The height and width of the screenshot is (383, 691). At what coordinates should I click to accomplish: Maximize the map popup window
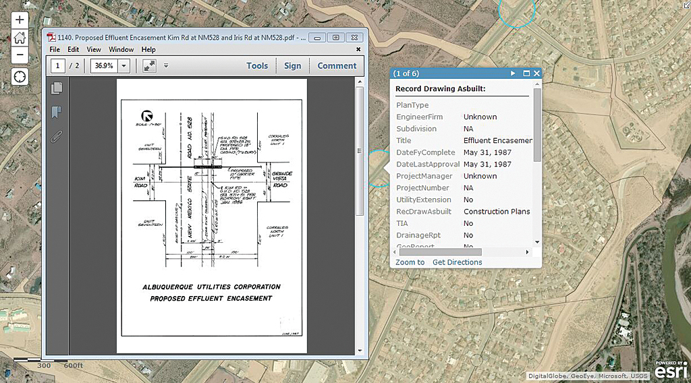coord(525,73)
